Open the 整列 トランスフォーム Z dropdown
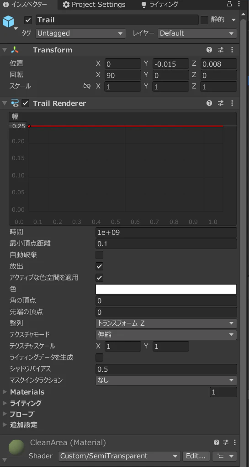This screenshot has width=249, height=467. tap(166, 323)
